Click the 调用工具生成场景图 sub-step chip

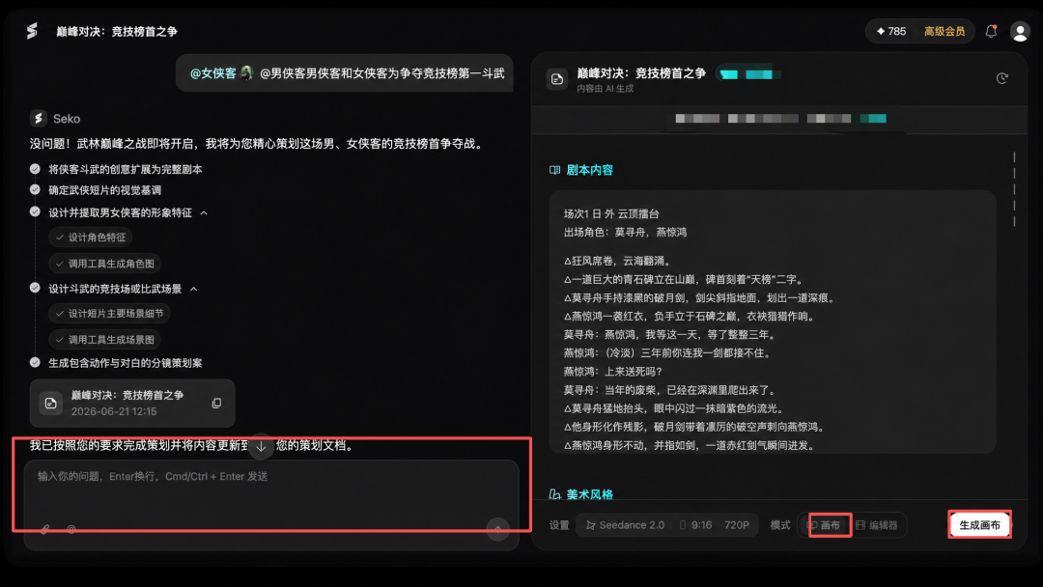pyautogui.click(x=104, y=340)
